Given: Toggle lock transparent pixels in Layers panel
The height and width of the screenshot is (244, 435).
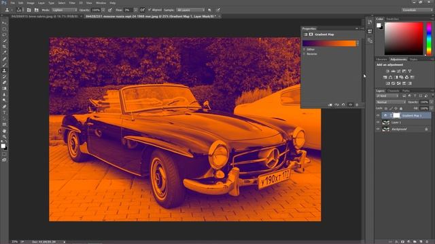Looking at the screenshot, I should tap(385, 108).
